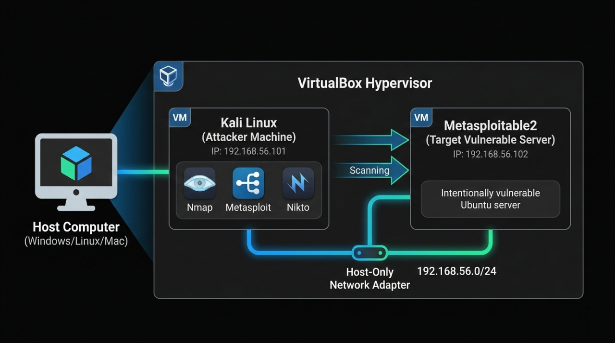Select the Nmap eye icon

(199, 184)
